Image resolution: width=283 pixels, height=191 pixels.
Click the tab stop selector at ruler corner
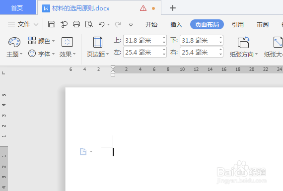[x=3, y=73]
